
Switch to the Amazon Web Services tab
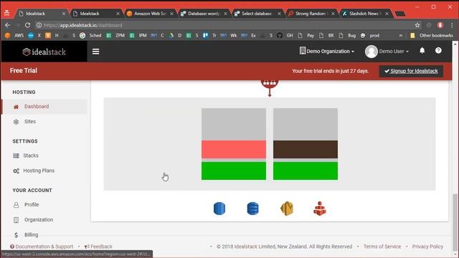coord(150,14)
